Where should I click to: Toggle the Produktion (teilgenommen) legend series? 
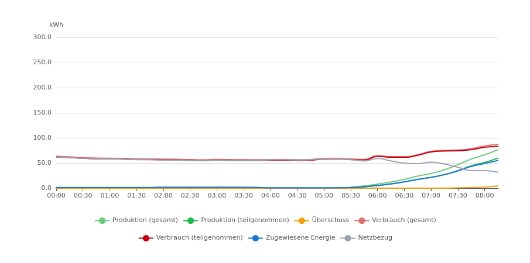coord(236,220)
